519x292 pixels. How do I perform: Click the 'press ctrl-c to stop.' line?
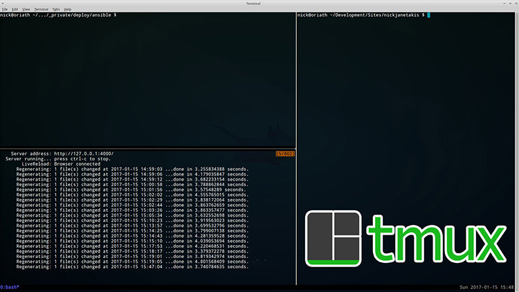pyautogui.click(x=82, y=159)
